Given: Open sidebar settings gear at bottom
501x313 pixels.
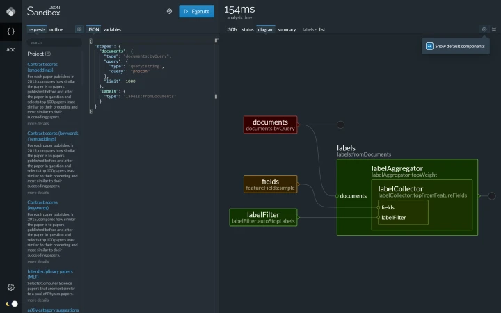Looking at the screenshot, I should tap(11, 287).
